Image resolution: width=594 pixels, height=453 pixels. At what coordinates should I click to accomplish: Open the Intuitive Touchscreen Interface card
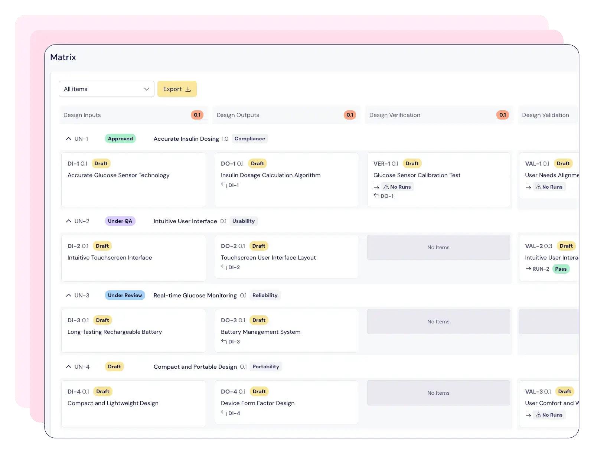click(x=134, y=258)
